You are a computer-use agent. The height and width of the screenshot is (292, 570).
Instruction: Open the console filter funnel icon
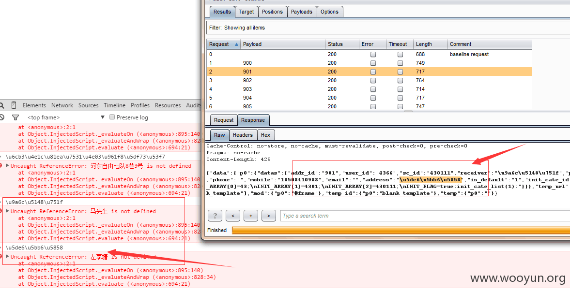15,117
